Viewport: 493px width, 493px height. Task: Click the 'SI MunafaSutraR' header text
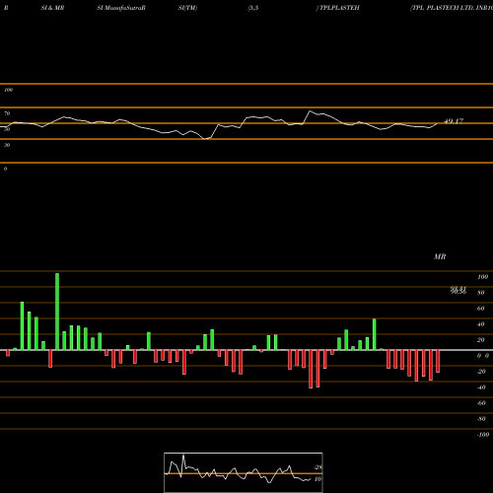(121, 8)
